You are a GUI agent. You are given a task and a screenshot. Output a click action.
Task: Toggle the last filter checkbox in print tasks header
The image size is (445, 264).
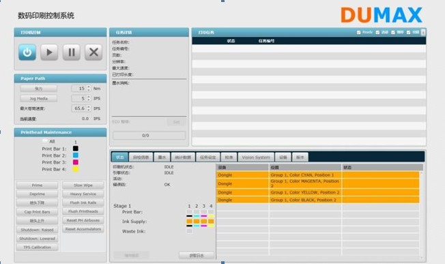pyautogui.click(x=408, y=32)
